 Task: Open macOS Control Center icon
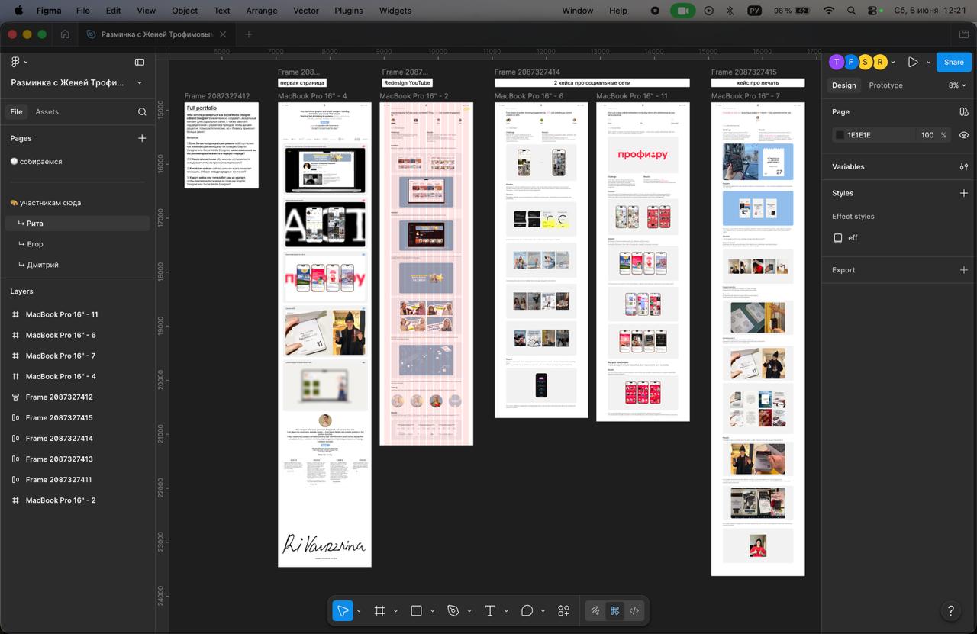click(x=873, y=11)
